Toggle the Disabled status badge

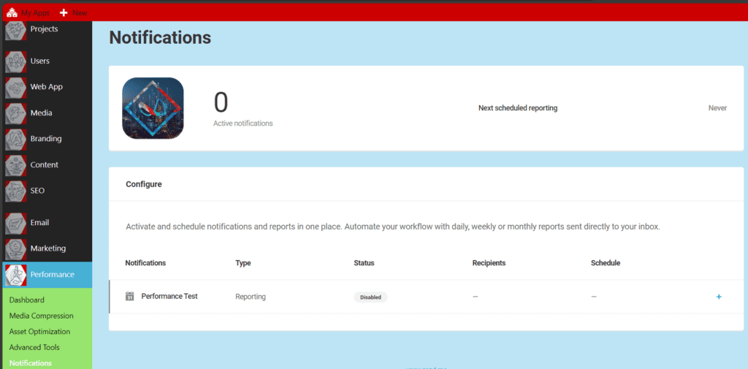(x=370, y=297)
